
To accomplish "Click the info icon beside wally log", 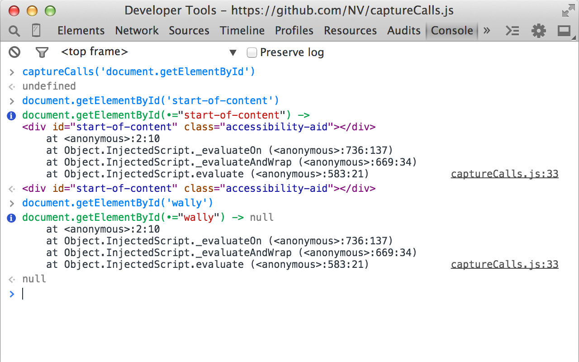I will 12,218.
